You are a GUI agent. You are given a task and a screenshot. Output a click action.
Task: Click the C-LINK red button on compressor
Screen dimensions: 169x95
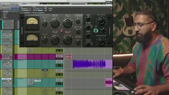(x=61, y=31)
